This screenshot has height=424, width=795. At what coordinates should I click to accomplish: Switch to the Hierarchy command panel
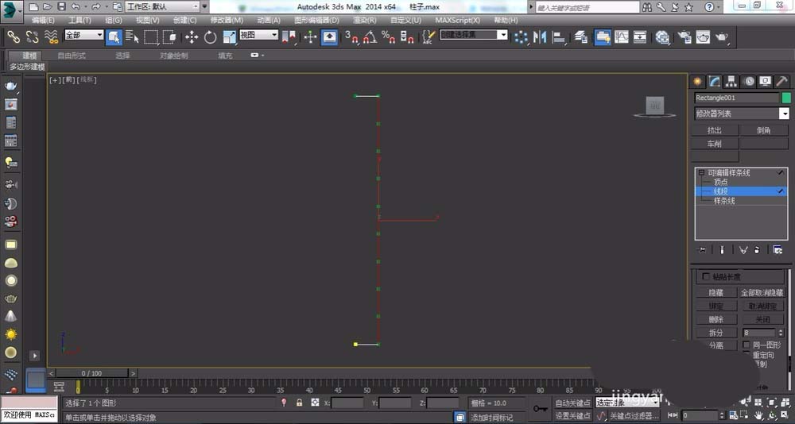click(731, 81)
